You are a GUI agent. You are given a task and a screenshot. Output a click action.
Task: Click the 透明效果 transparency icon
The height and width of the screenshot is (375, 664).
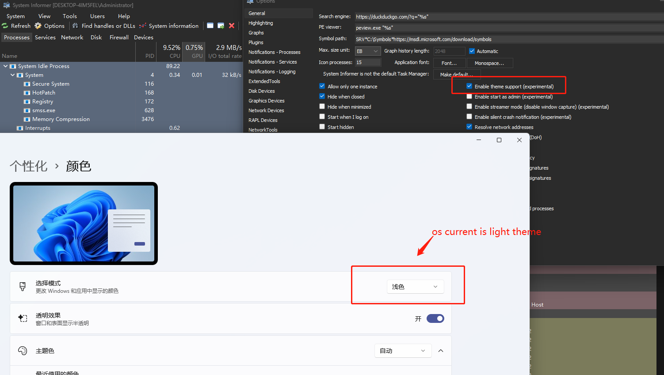[x=22, y=318]
